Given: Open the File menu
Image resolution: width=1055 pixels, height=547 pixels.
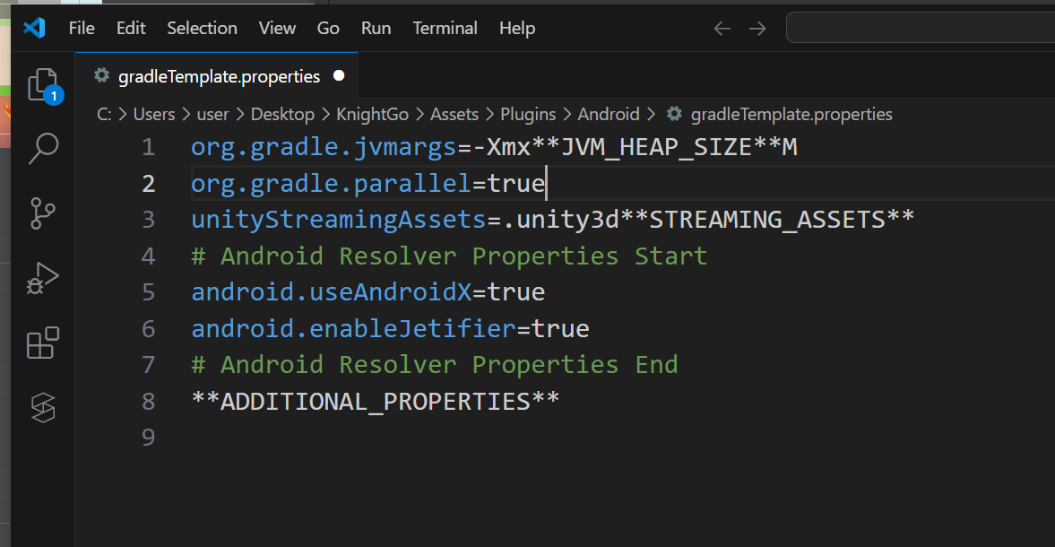Looking at the screenshot, I should pos(82,29).
